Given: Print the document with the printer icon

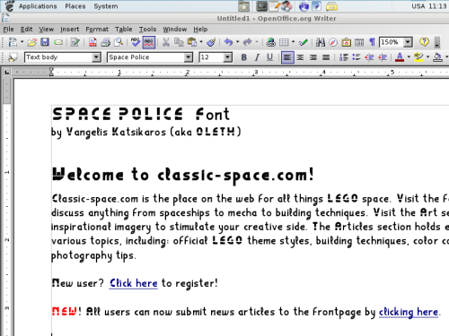Looking at the screenshot, I should 105,42.
